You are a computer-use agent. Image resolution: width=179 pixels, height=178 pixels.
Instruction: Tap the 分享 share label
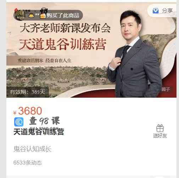point(167,11)
